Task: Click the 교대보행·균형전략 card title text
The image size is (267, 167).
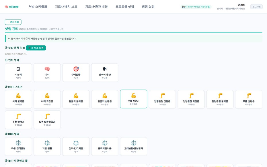Action: pos(134,148)
